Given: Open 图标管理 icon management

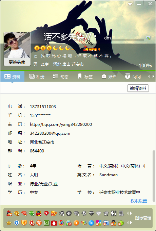Looking at the screenshot, I should pos(143,218).
